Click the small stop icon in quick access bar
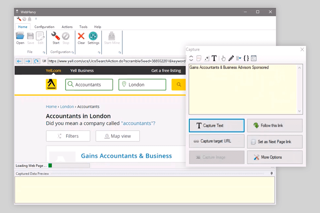 pos(24,19)
